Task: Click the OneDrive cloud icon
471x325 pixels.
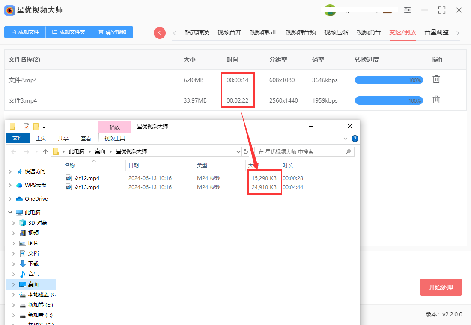Action: tap(19, 199)
